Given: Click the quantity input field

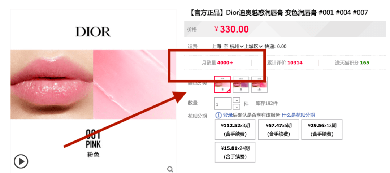Looking at the screenshot, I should coord(223,104).
